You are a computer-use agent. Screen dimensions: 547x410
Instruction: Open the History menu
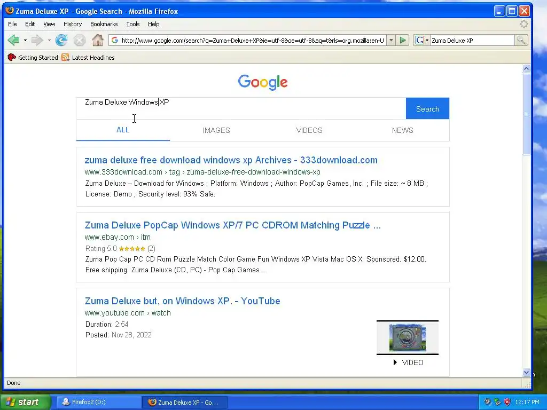coord(73,24)
